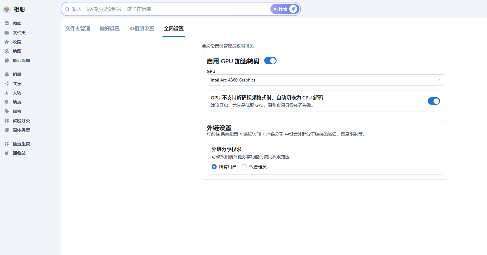Viewport: 487px width, 255px height.
Task: Switch to 文件夹管理 tab
Action: pos(78,28)
